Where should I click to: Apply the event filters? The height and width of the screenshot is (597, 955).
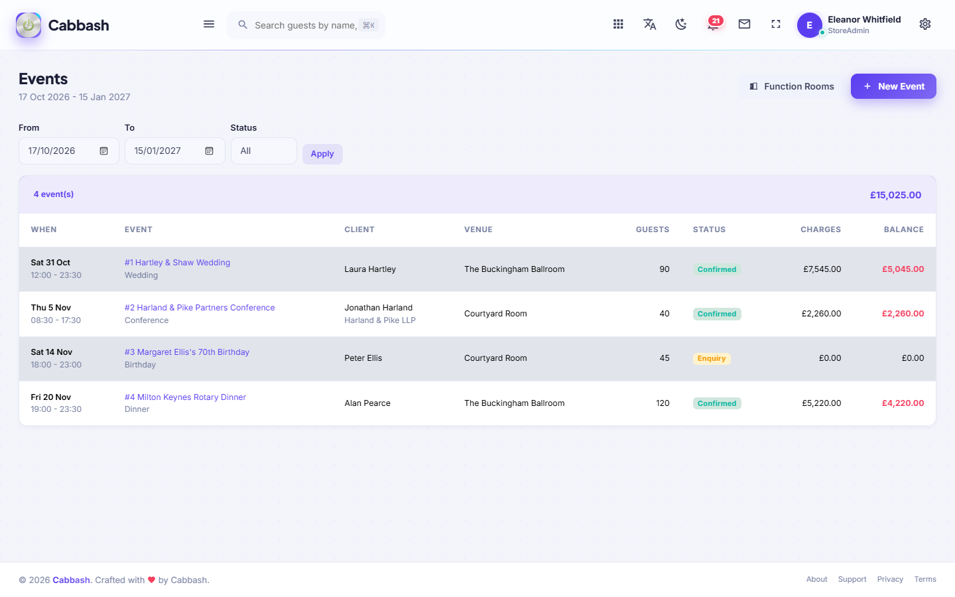pyautogui.click(x=322, y=154)
